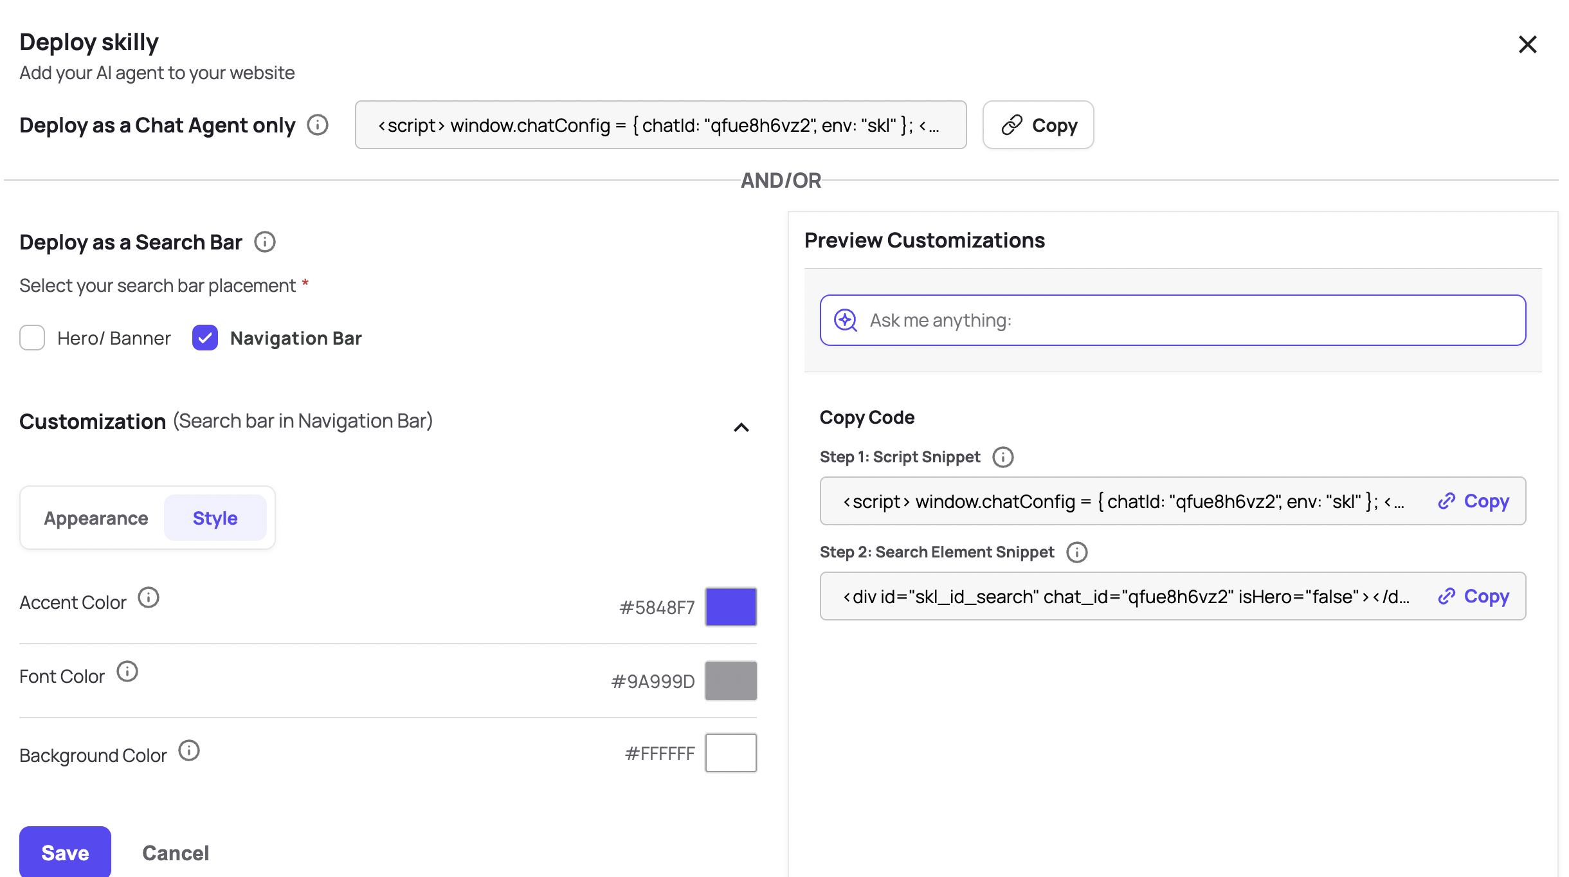Copy the Step 2 search element snippet
Image resolution: width=1569 pixels, height=877 pixels.
point(1474,596)
